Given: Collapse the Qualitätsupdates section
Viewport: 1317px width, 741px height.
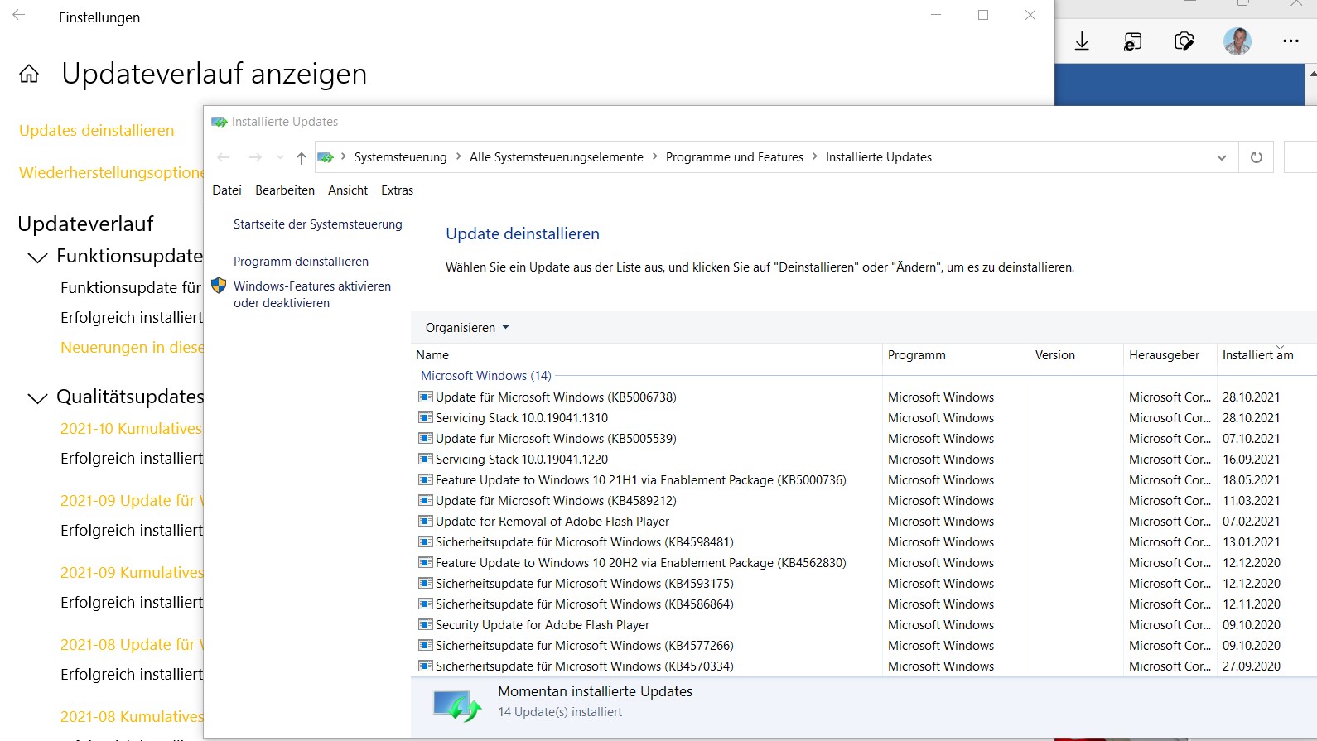Looking at the screenshot, I should 37,398.
